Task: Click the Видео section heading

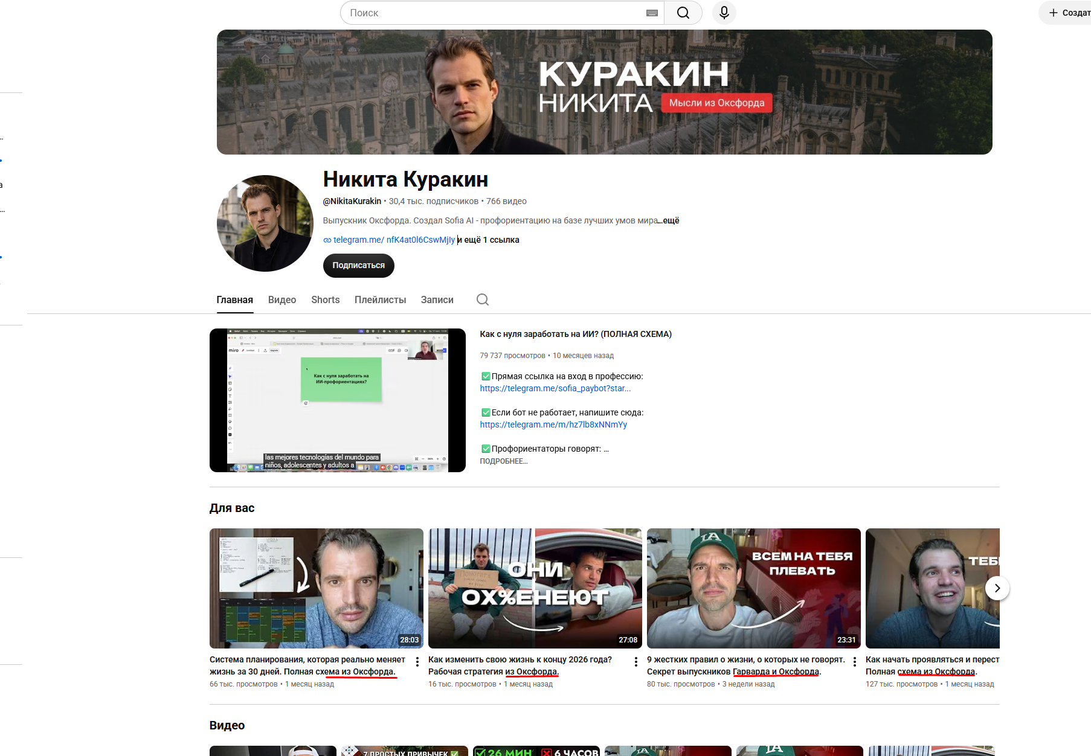Action: (x=227, y=725)
